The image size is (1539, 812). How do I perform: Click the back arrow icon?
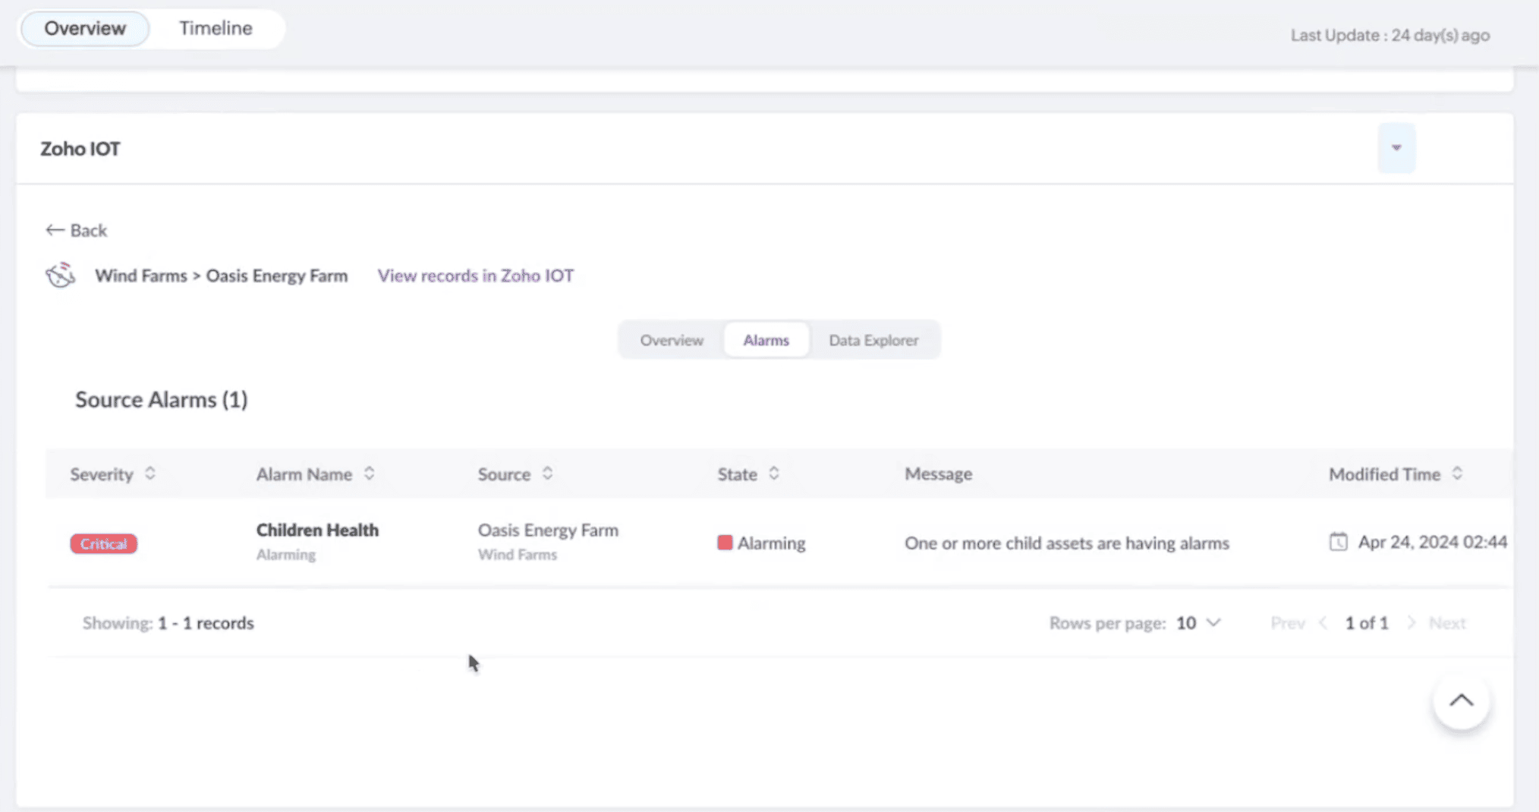point(54,230)
